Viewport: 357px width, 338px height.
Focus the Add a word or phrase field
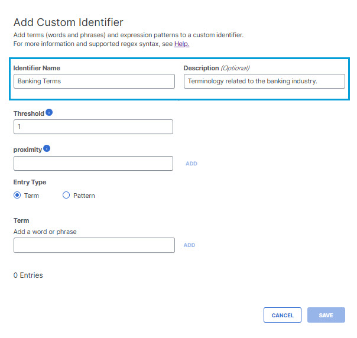[x=94, y=245]
